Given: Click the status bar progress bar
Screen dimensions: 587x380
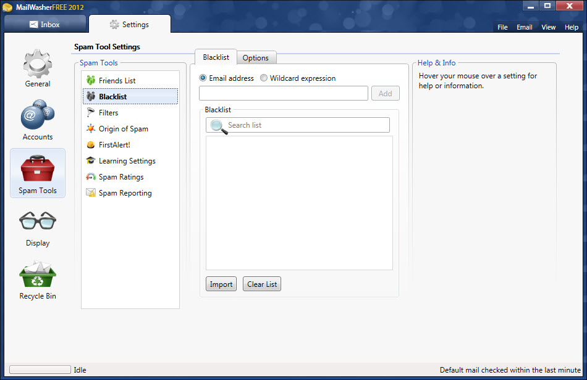Looking at the screenshot, I should [40, 370].
